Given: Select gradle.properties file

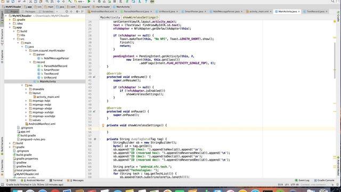Looking at the screenshot, I should point(27,159).
